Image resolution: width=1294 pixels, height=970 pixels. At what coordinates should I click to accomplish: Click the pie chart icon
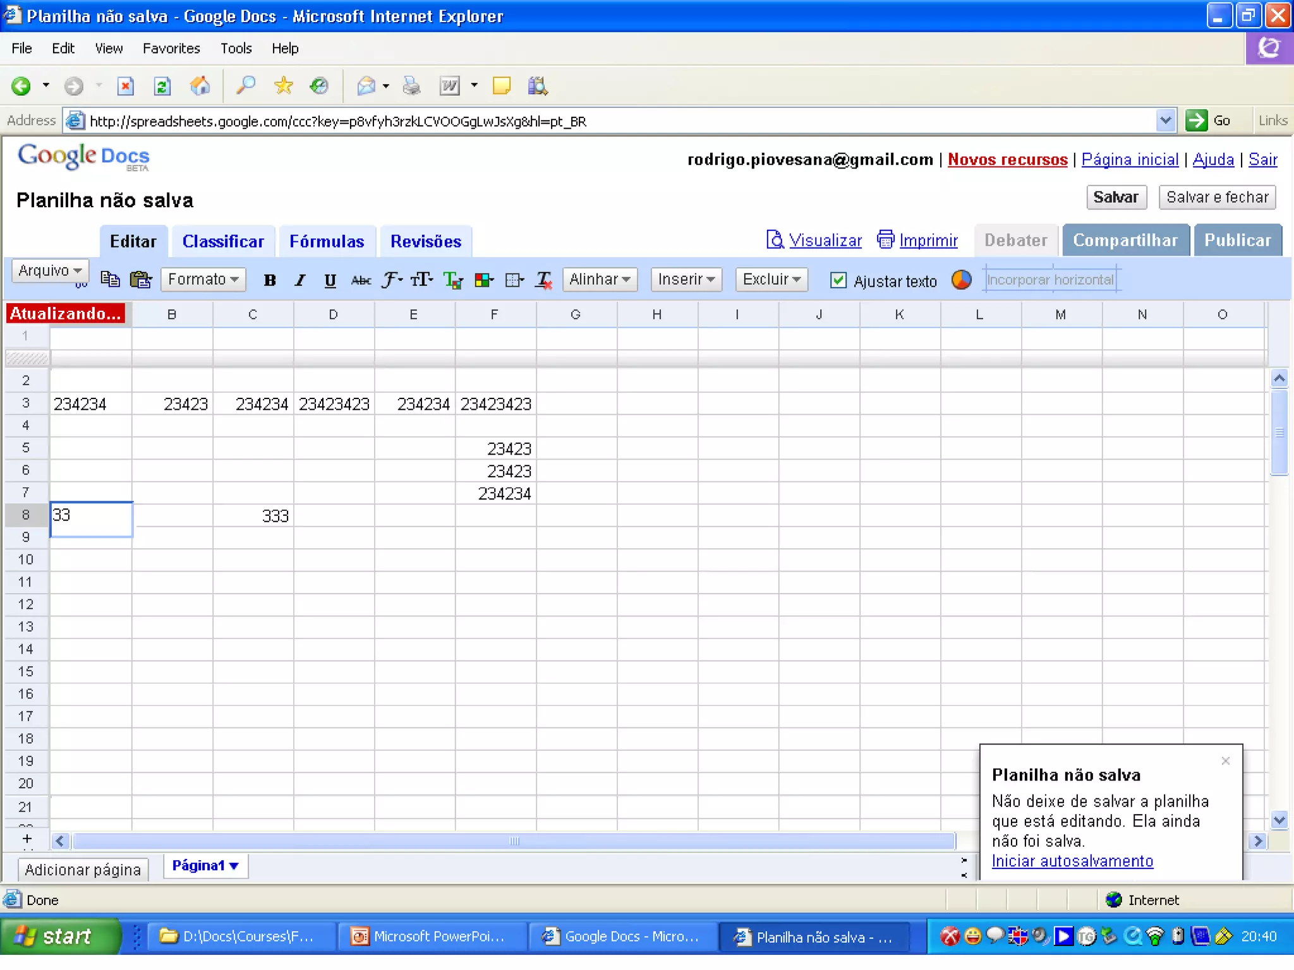[961, 280]
